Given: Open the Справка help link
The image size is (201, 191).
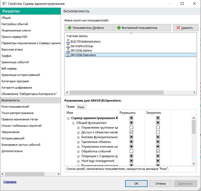Looking at the screenshot, I should point(10,182).
